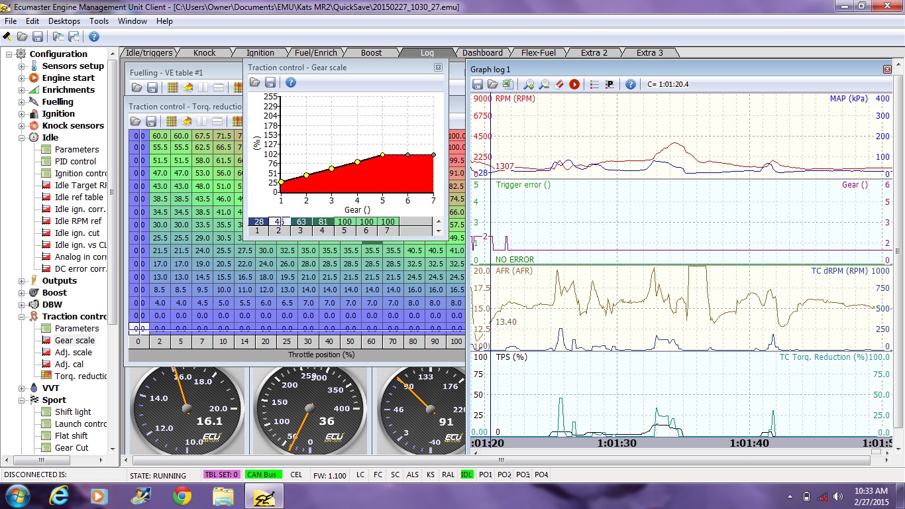Export the graph log to Excel
Image resolution: width=905 pixels, height=509 pixels.
[x=507, y=84]
